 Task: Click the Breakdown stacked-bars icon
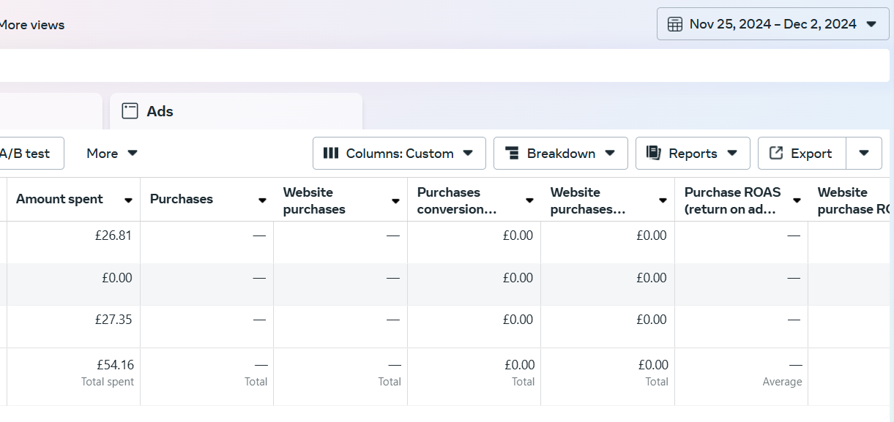(513, 154)
